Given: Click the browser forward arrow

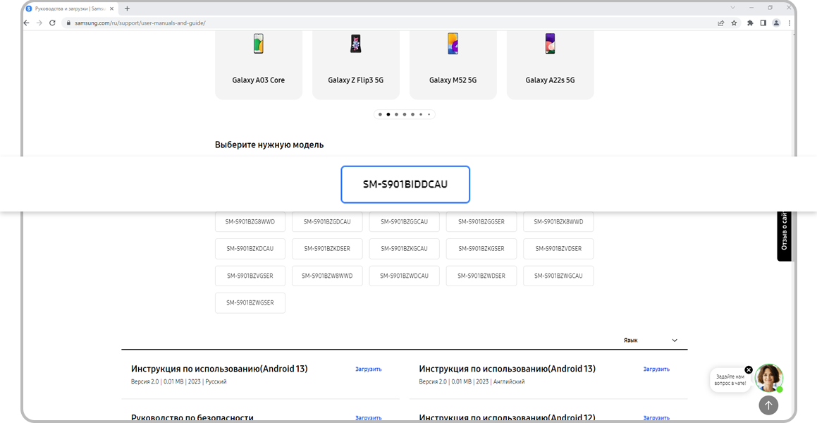Looking at the screenshot, I should coord(39,23).
